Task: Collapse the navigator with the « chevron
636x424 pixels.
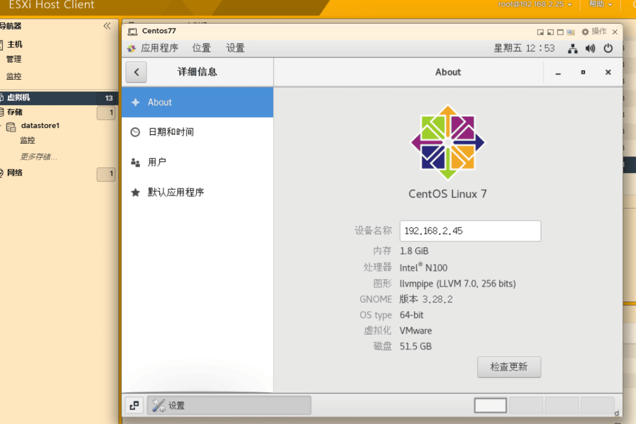Action: (x=107, y=25)
